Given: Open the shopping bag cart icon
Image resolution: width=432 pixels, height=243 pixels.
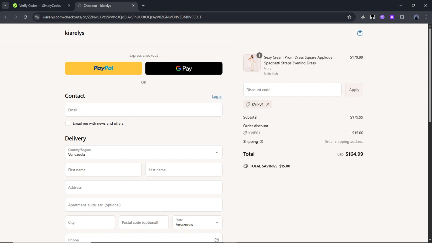Looking at the screenshot, I should coord(360,33).
